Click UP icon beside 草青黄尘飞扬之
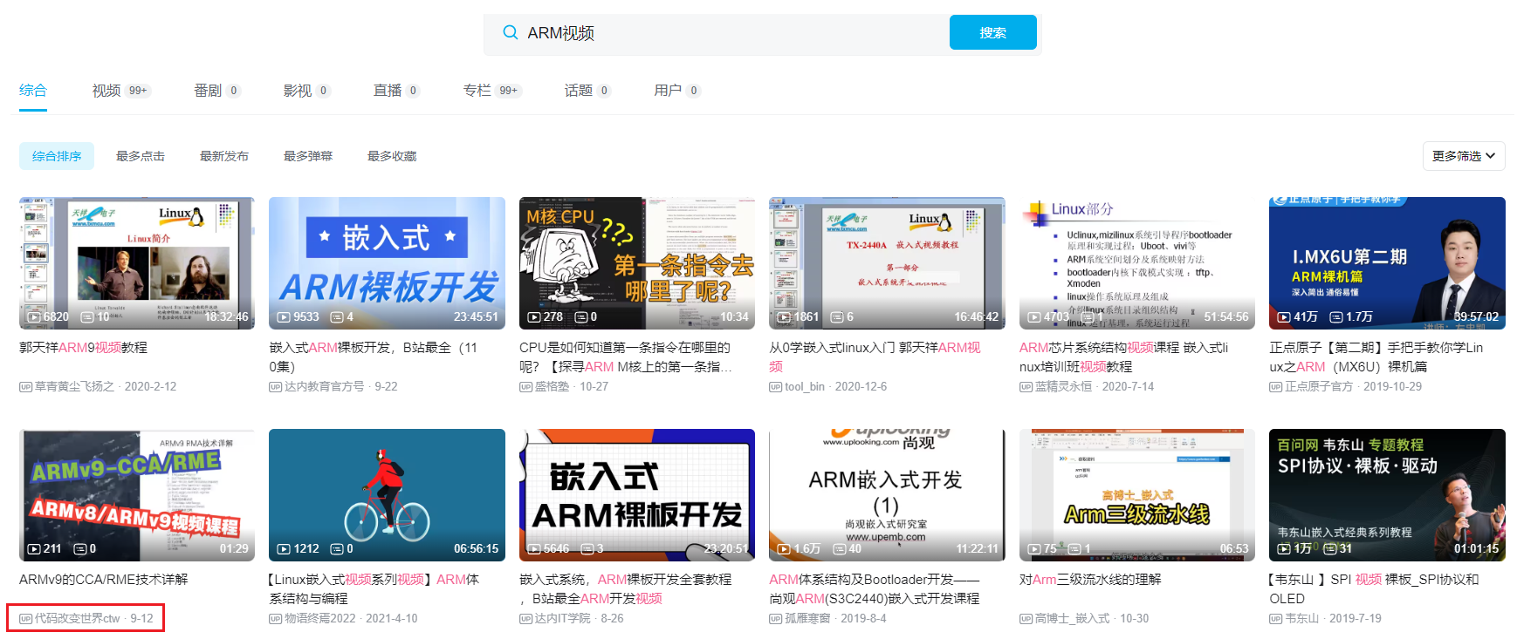The width and height of the screenshot is (1517, 639). pyautogui.click(x=25, y=387)
